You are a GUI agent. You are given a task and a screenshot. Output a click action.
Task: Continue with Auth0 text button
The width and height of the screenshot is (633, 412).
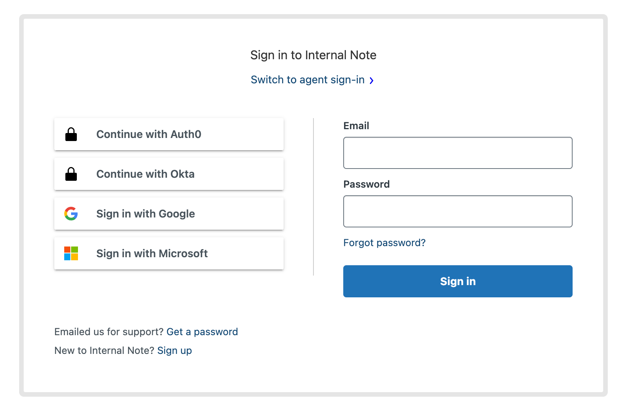click(149, 135)
